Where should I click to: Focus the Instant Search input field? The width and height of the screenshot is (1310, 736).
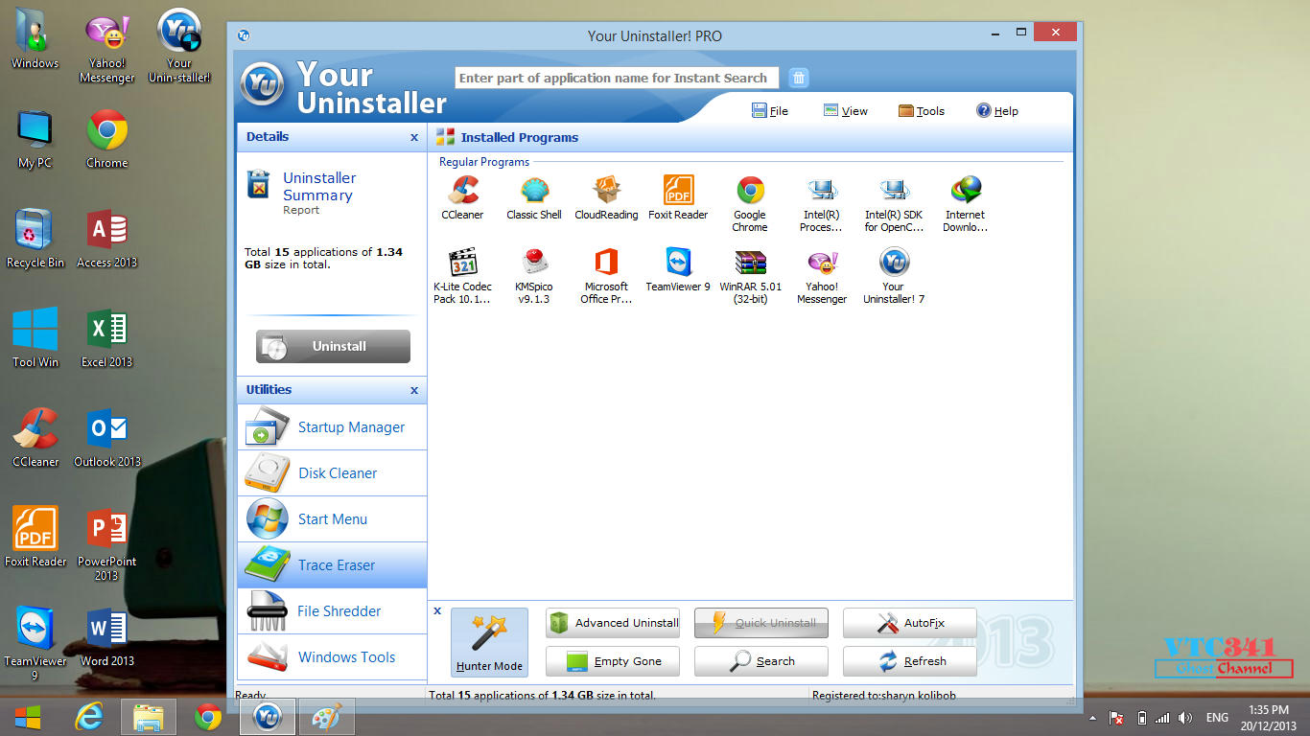click(x=617, y=78)
